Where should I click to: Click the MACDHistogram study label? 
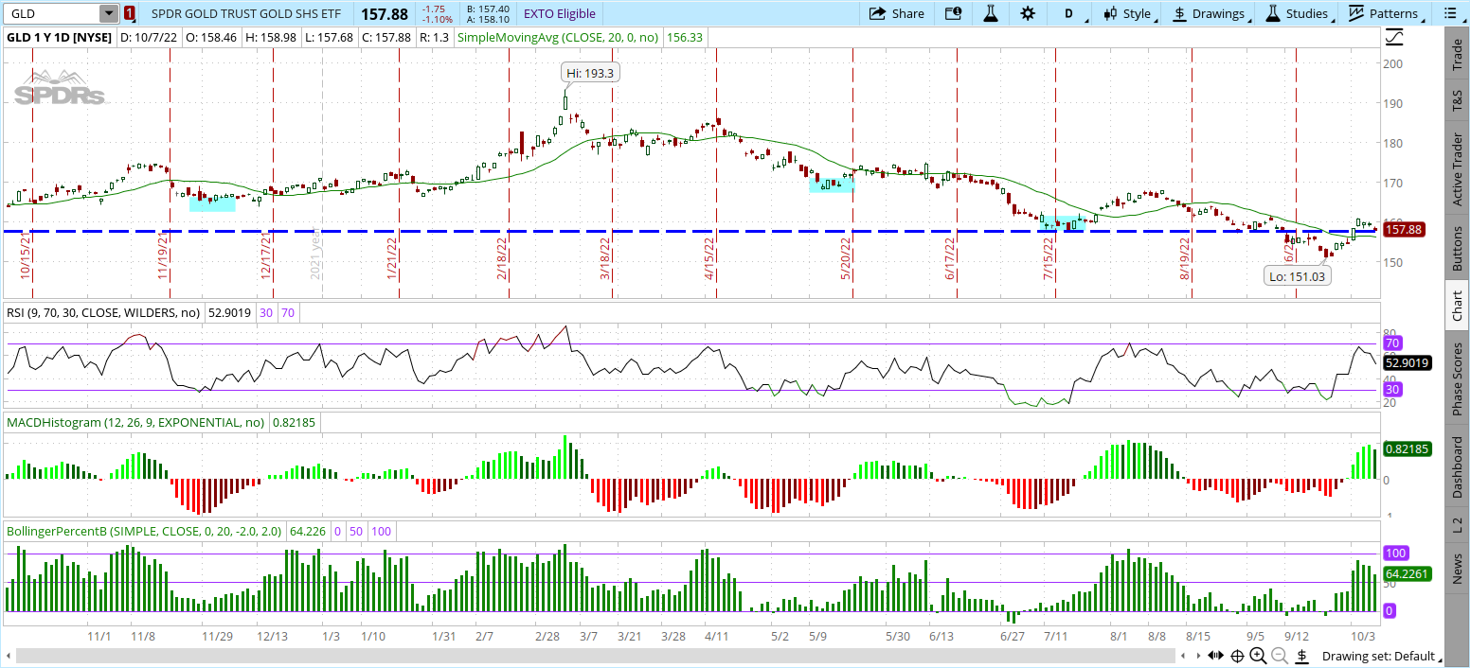click(x=135, y=424)
